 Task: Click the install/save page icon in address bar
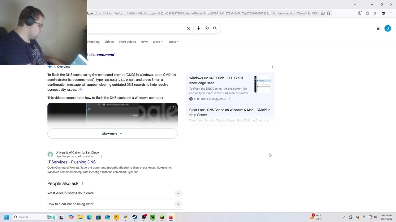point(323,13)
